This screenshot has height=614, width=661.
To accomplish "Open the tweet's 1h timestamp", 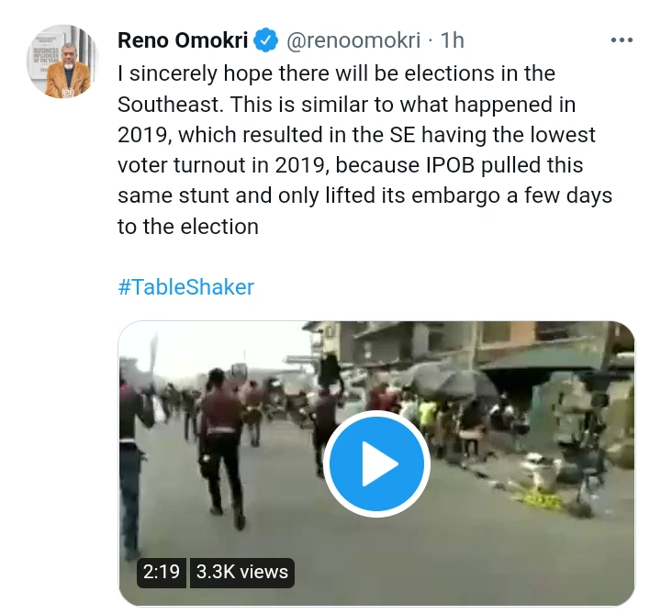I will tap(453, 40).
